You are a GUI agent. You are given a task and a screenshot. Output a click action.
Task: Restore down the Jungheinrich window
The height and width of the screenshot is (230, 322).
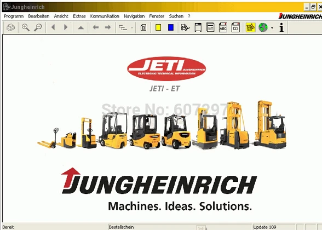[313, 7]
